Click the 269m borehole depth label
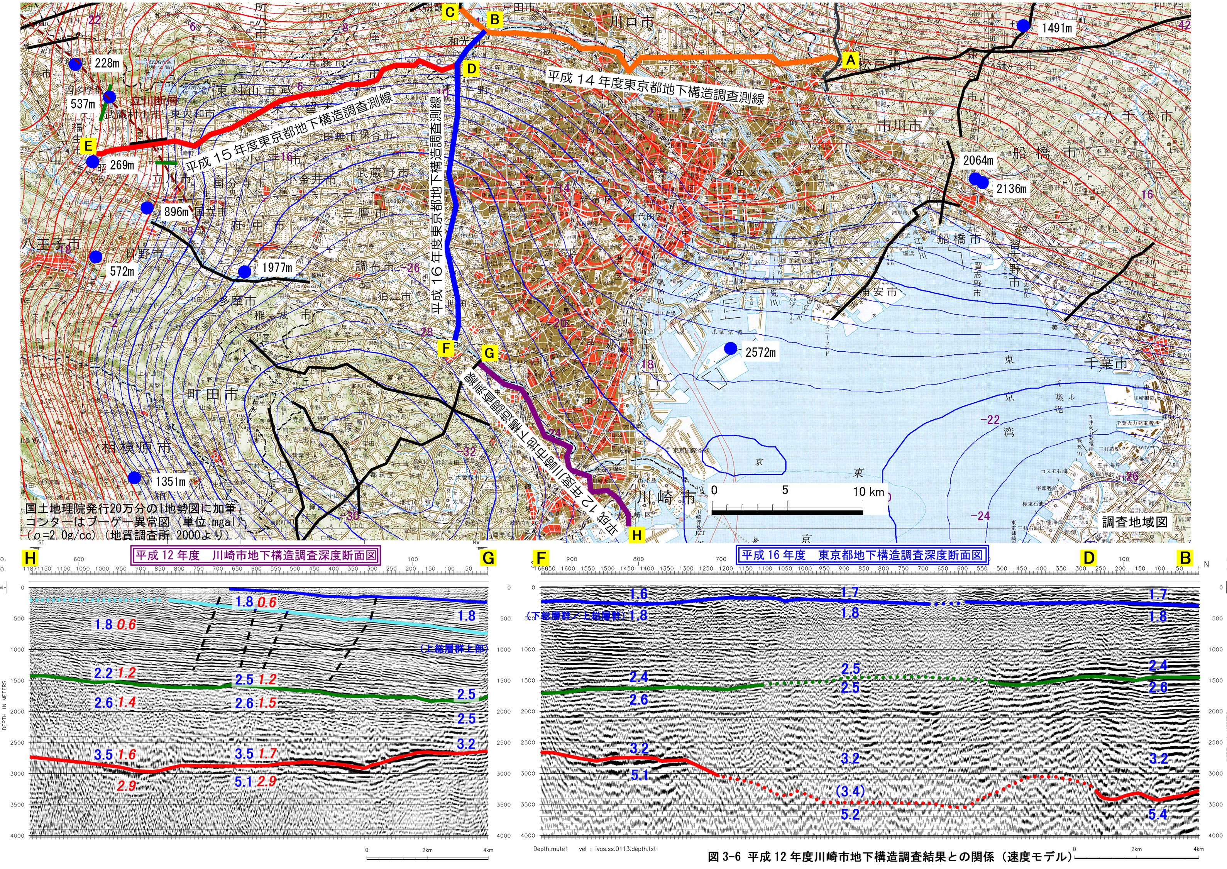This screenshot has width=1227, height=869. pos(122,165)
